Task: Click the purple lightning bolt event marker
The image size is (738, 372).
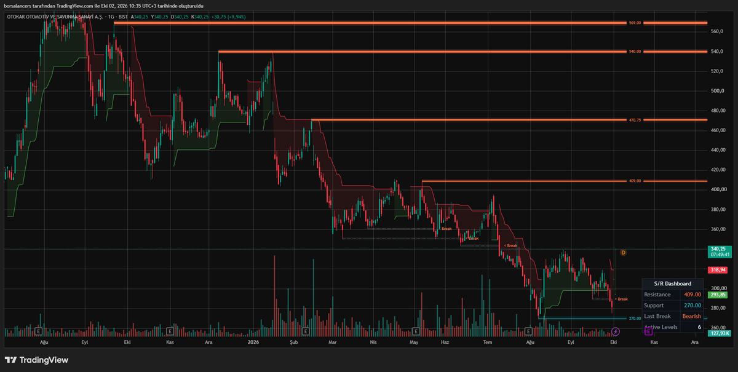Action: pos(616,331)
